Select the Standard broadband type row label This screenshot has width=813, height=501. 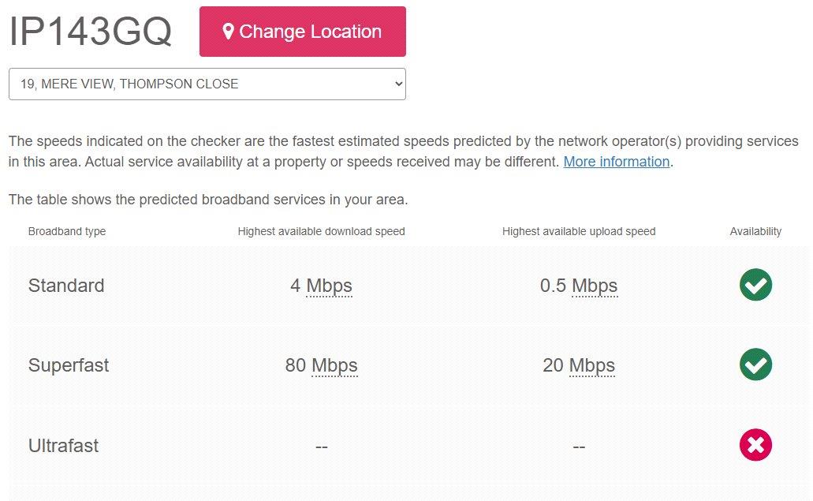tap(66, 286)
